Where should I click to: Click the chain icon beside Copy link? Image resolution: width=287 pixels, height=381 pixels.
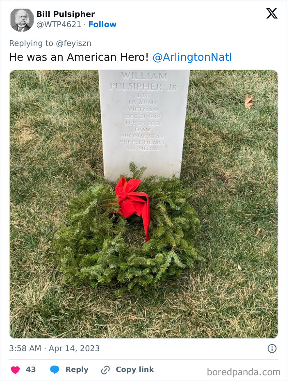105,370
